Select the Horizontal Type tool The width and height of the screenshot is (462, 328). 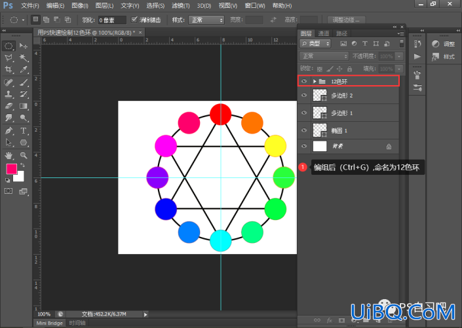[x=24, y=130]
